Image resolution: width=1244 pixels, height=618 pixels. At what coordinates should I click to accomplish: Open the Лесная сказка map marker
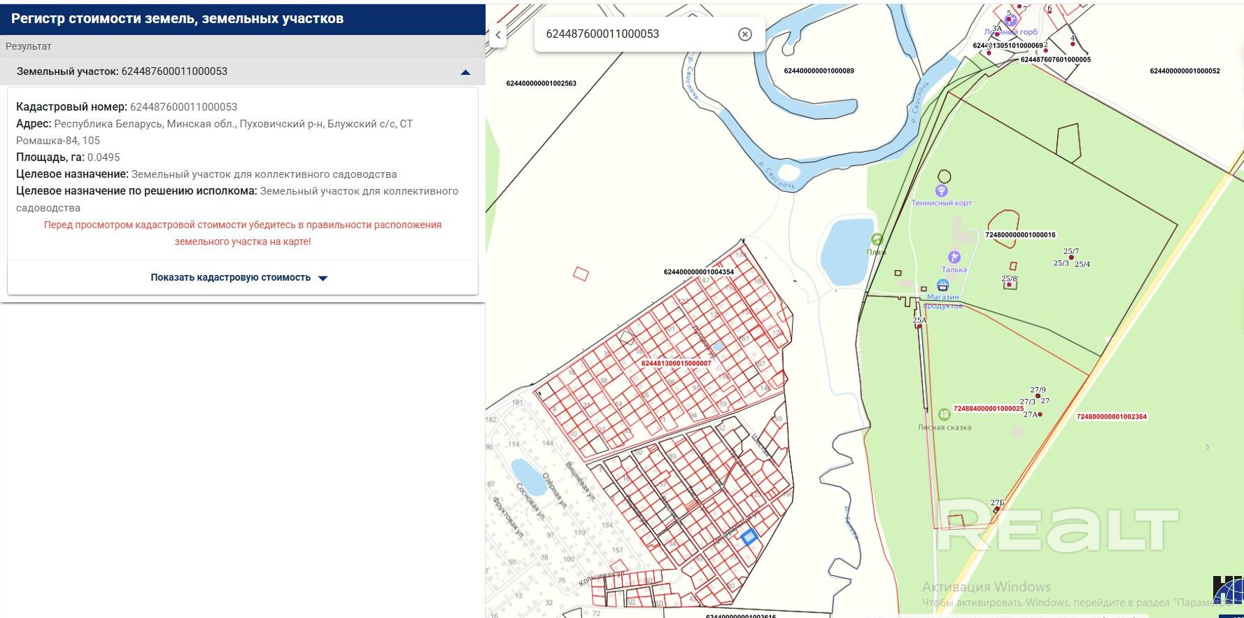coord(944,414)
